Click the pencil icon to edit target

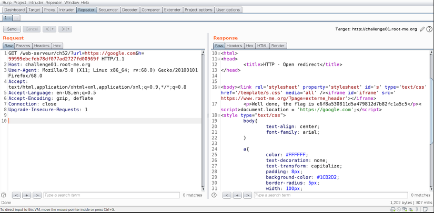(x=422, y=29)
